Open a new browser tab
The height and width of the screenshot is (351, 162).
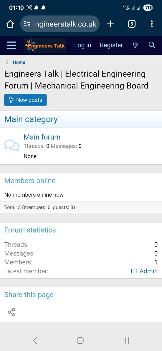point(110,24)
